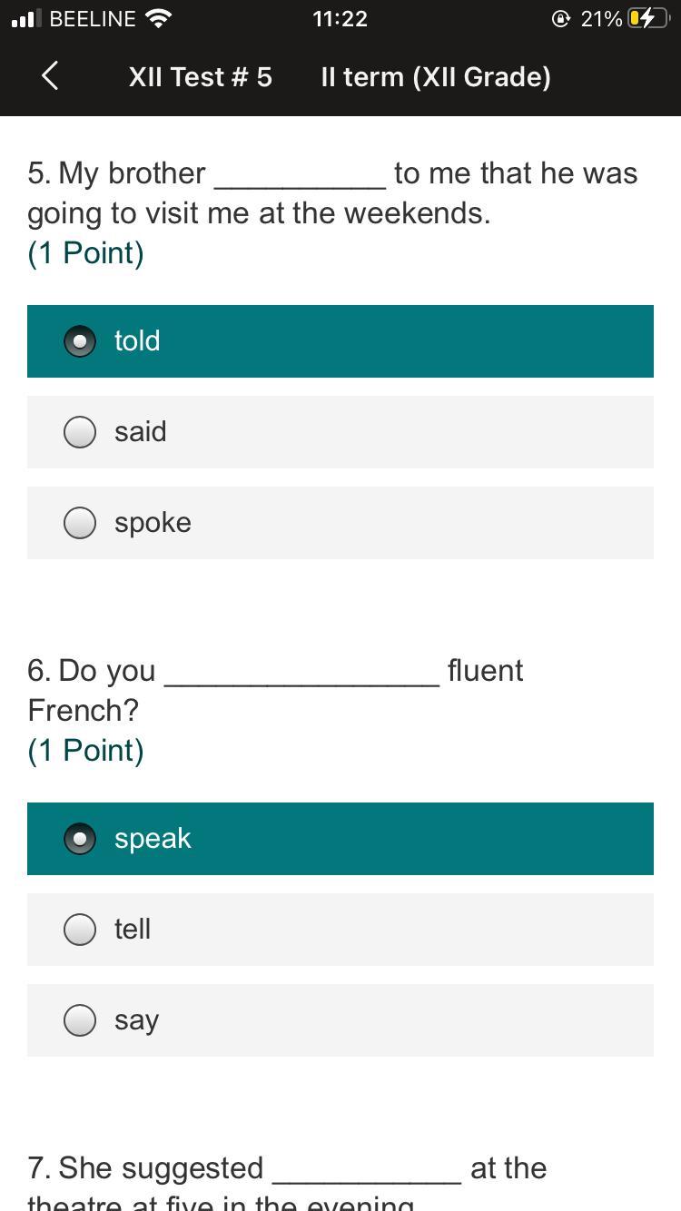Select the 'speak' radio button

click(80, 839)
